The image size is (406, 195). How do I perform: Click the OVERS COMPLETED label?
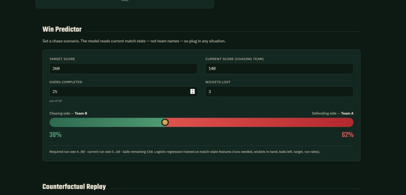(x=66, y=82)
